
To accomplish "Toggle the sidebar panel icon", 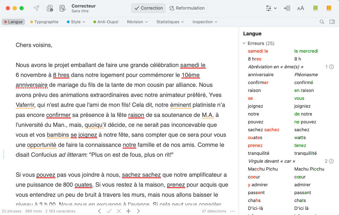I will [332, 22].
